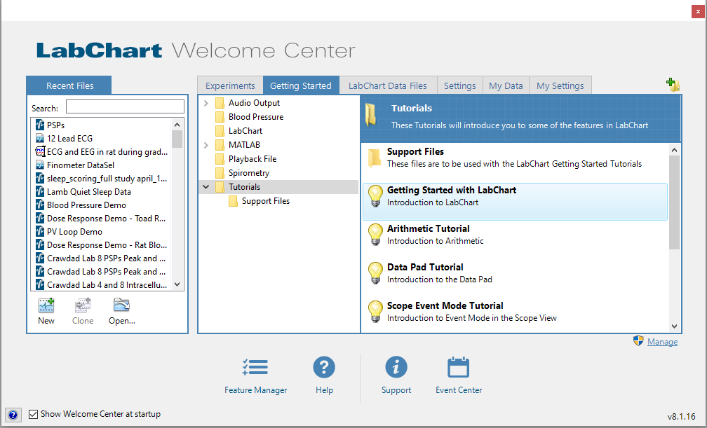Open the Feature Manager
Viewport: 707px width, 428px height.
[255, 368]
